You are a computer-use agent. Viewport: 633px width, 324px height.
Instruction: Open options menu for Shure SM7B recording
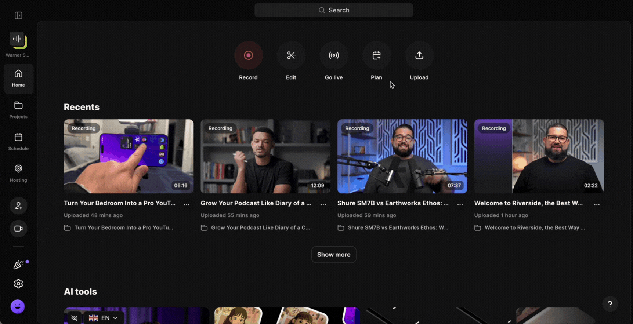pyautogui.click(x=460, y=204)
